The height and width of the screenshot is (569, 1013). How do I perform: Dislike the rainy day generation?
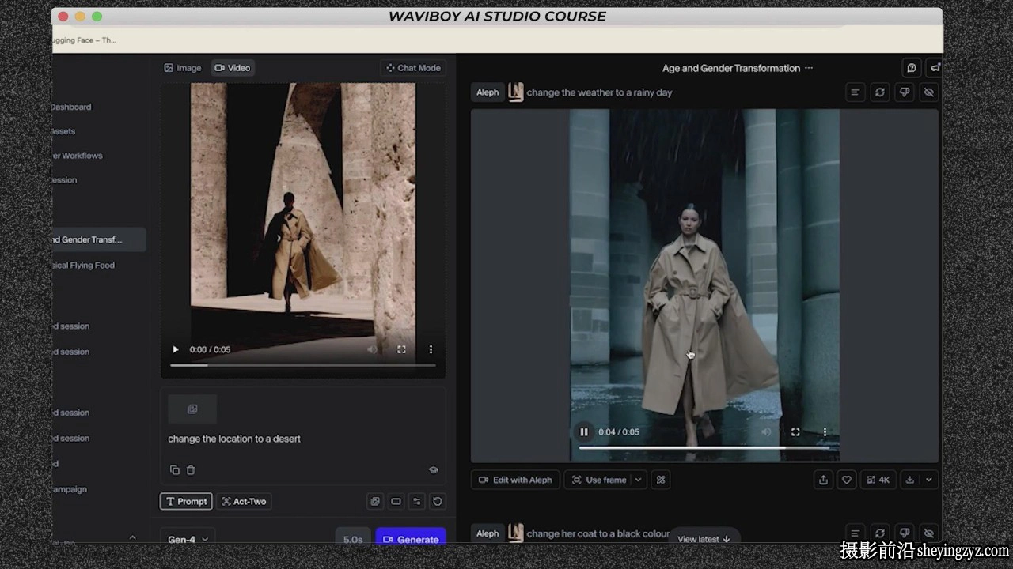tap(905, 92)
